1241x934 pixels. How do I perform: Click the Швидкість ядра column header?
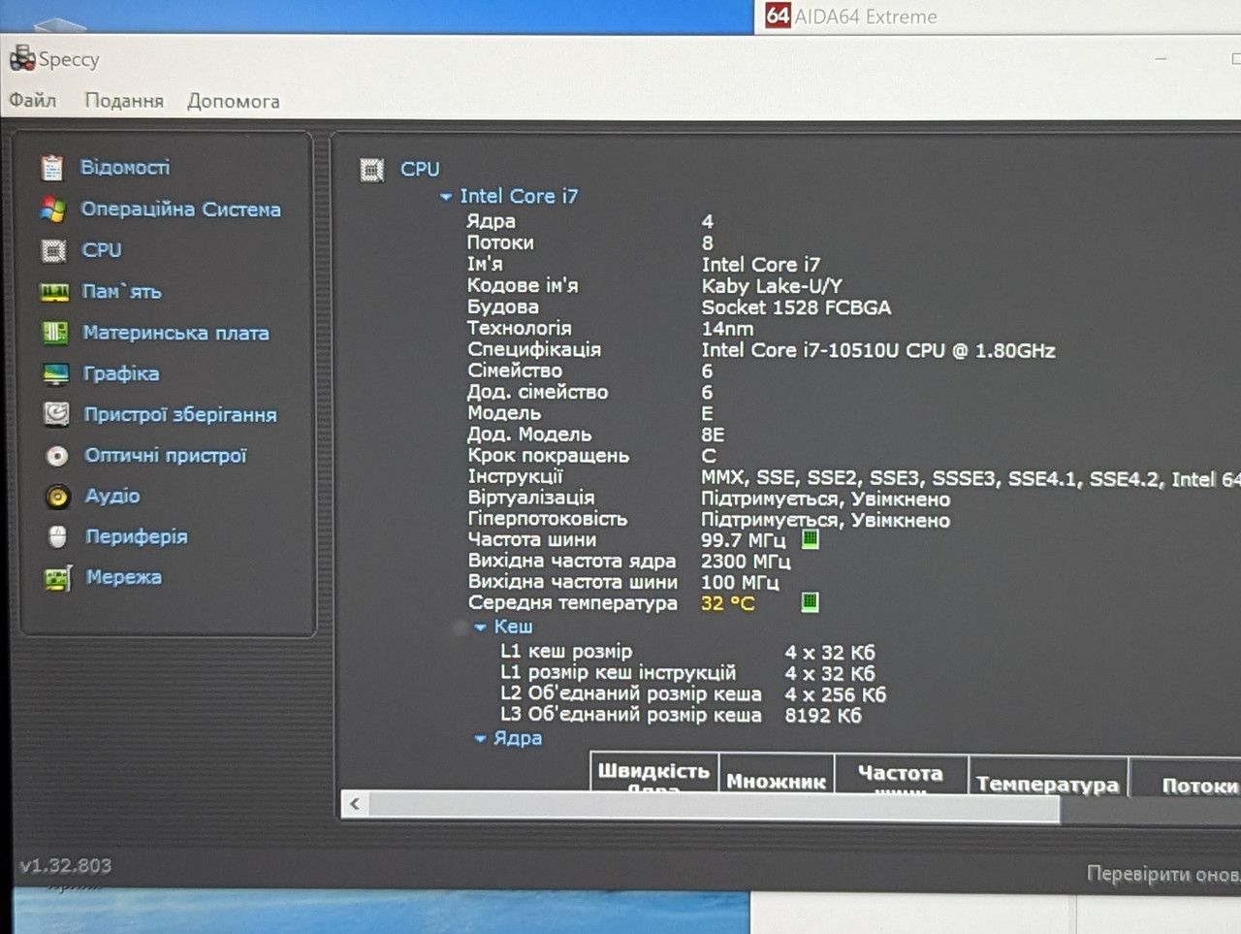[x=654, y=773]
